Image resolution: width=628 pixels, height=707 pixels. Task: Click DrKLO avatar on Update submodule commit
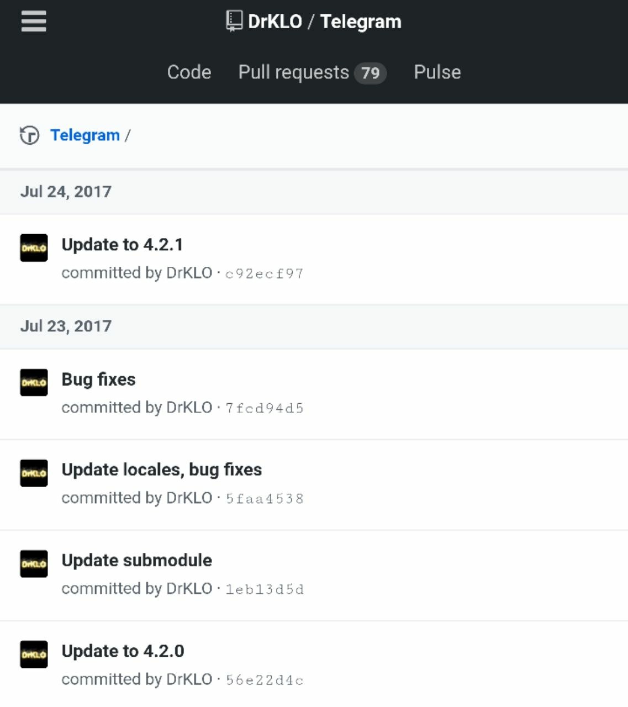[34, 564]
